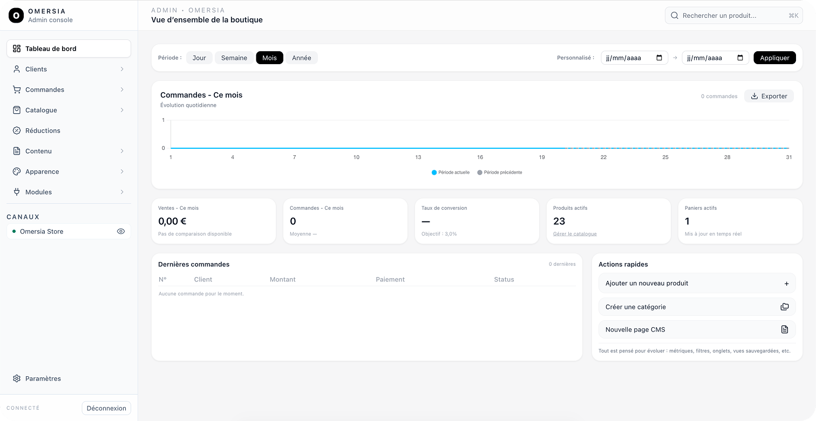
Task: Open the Apparence sidebar item
Action: (42, 171)
